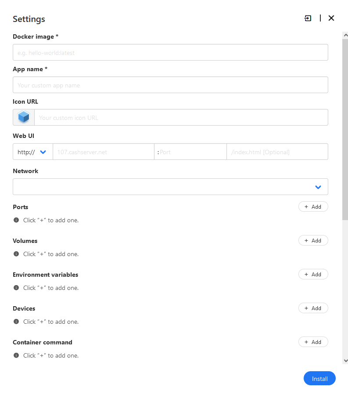Click info icon under Volumes section
The height and width of the screenshot is (398, 348).
coord(16,254)
